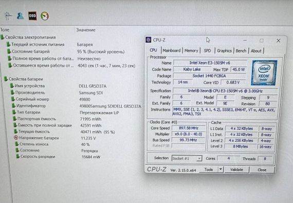Click battery icon beside 'Серийный номер'

pos(13,99)
